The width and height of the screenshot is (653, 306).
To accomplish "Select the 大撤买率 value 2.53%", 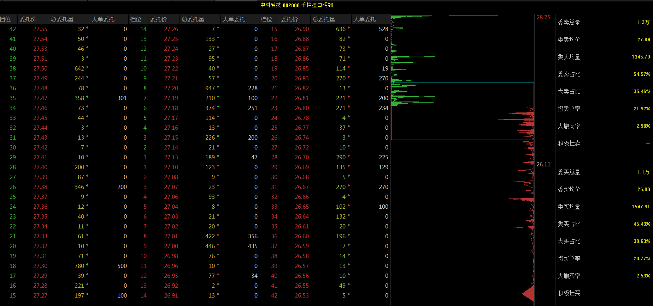I will tap(643, 276).
